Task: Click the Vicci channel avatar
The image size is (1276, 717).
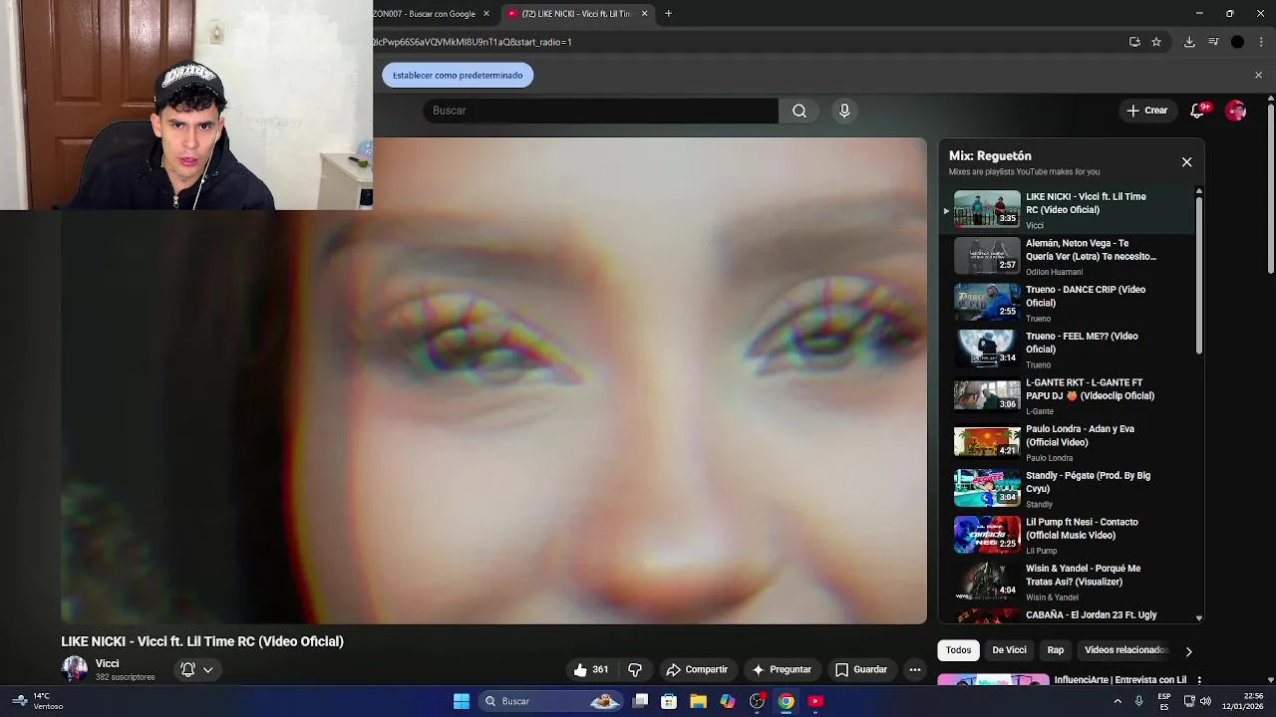Action: coord(74,669)
